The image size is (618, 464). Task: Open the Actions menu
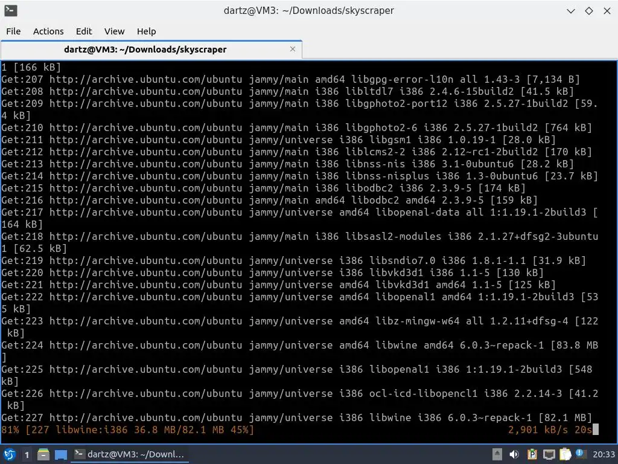tap(48, 31)
